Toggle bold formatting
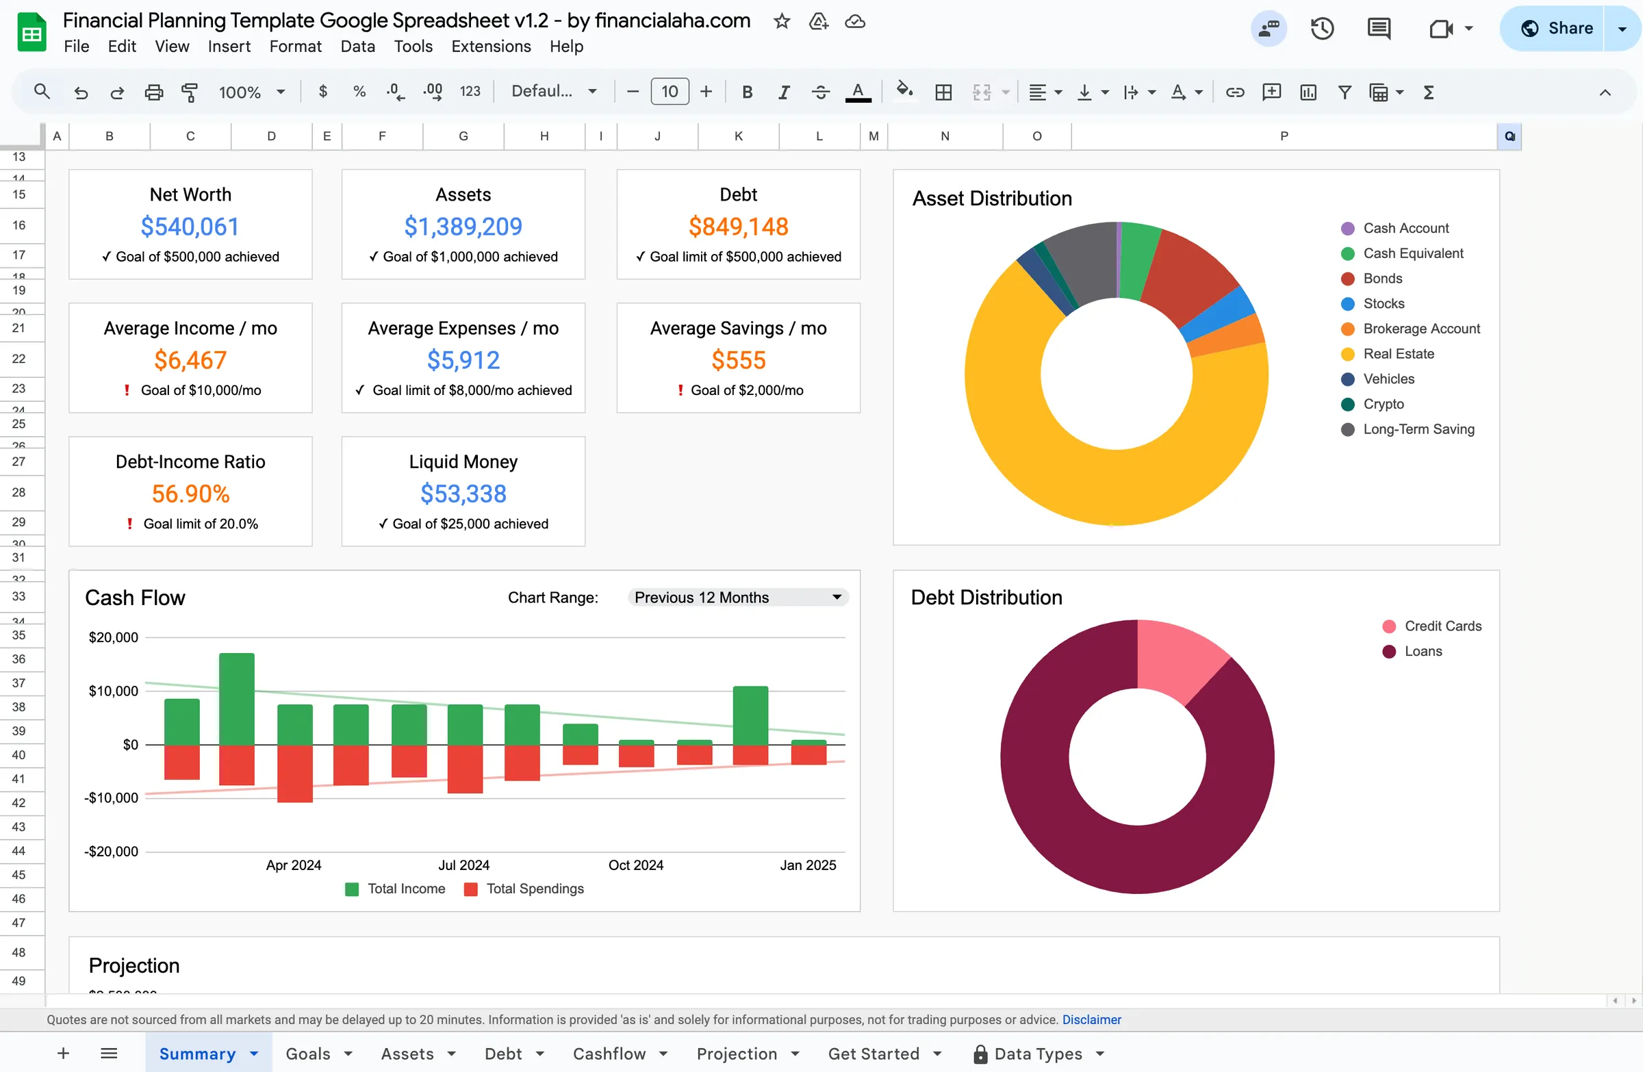This screenshot has width=1643, height=1072. coord(746,91)
